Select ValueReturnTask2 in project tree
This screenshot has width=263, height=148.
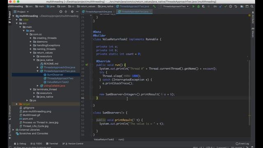point(58,82)
